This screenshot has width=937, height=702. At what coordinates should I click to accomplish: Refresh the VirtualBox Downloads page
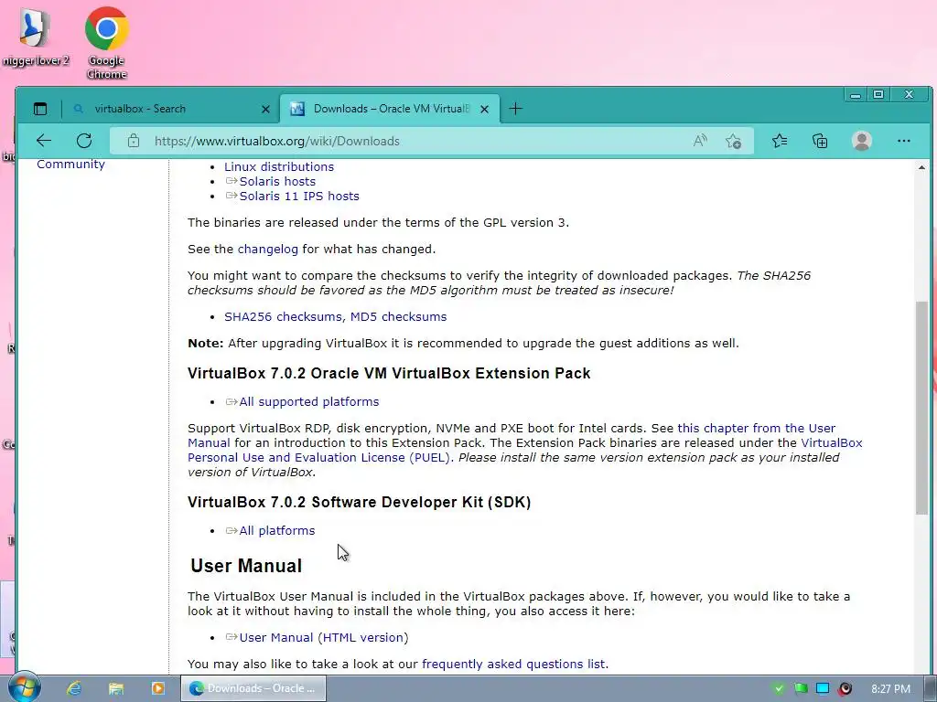tap(84, 141)
